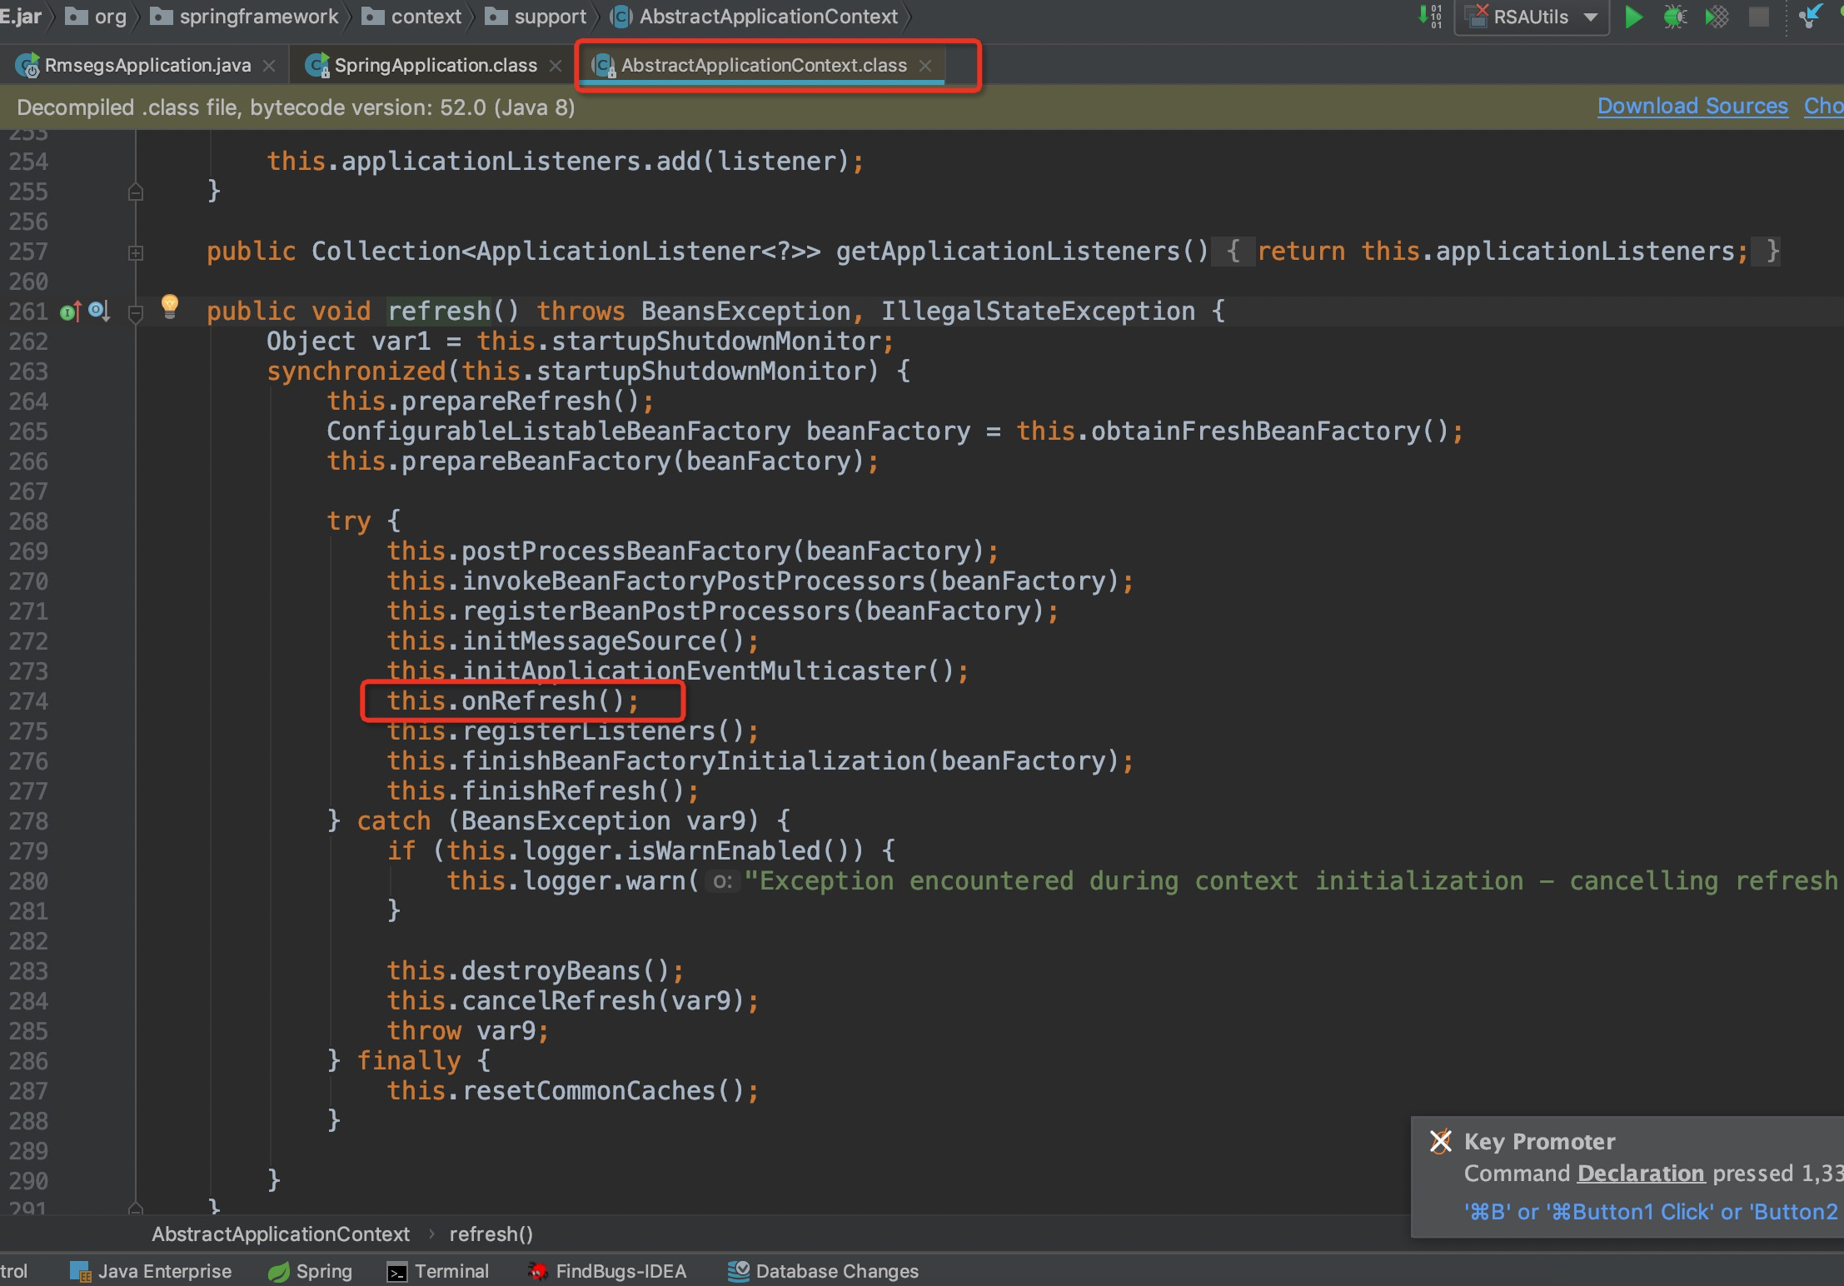Close the AbstractApplicationContext.class tab

925,65
